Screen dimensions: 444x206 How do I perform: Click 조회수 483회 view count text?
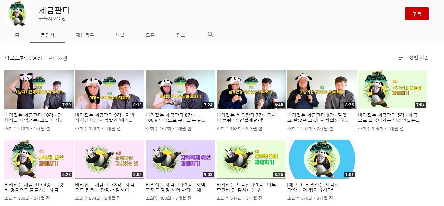coord(158,198)
